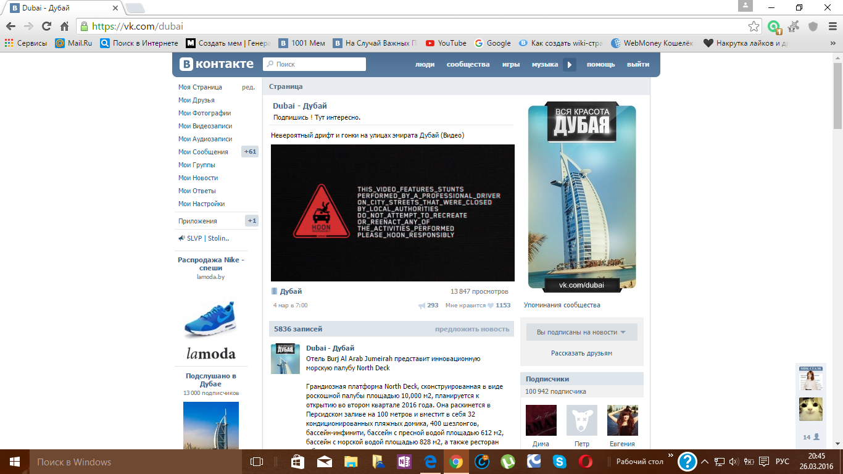Click помощь in VK top menu
843x474 pixels.
[600, 64]
